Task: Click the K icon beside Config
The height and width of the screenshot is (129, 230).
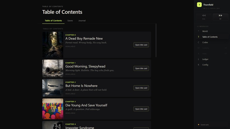Action: 199,65
